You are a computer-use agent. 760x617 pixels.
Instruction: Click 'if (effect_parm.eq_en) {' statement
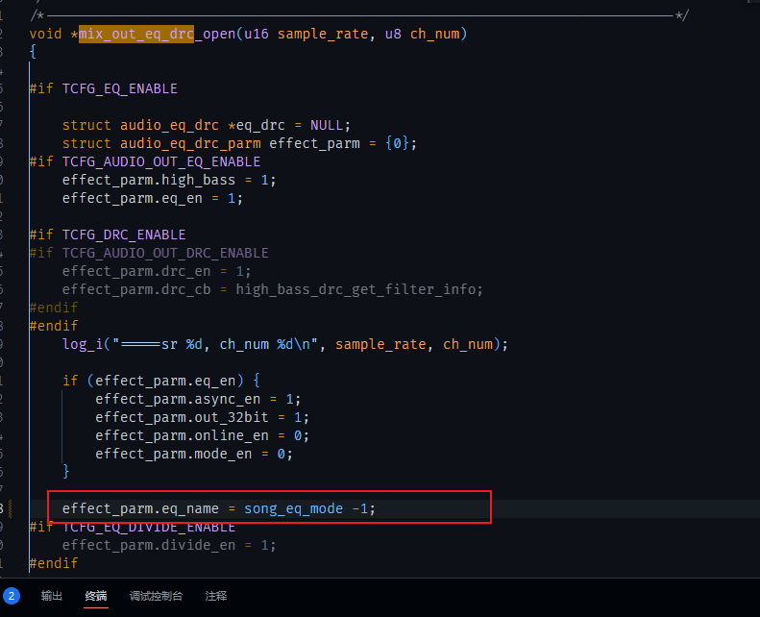[160, 381]
